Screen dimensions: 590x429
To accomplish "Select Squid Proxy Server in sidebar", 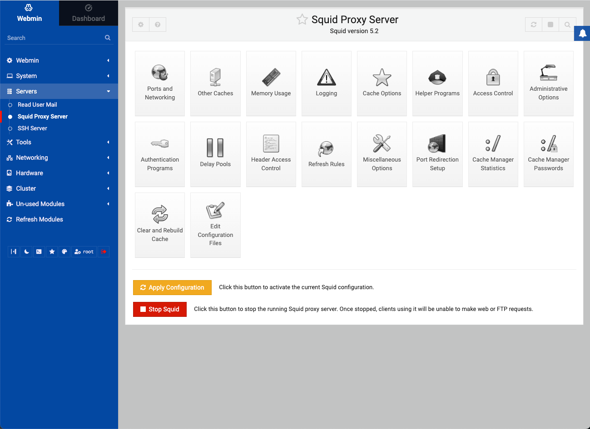I will [x=43, y=116].
